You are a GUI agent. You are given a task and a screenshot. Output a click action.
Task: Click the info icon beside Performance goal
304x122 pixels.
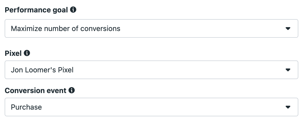point(73,10)
